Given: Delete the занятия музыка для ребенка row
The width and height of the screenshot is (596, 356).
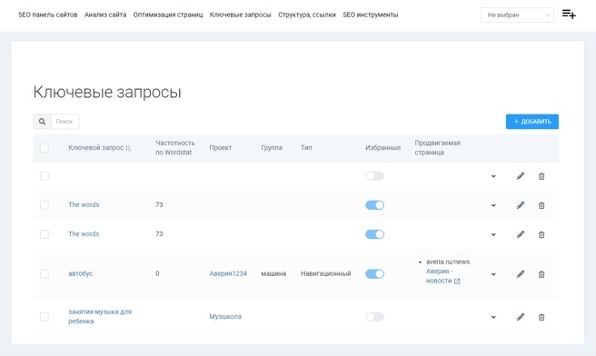Looking at the screenshot, I should coord(541,317).
